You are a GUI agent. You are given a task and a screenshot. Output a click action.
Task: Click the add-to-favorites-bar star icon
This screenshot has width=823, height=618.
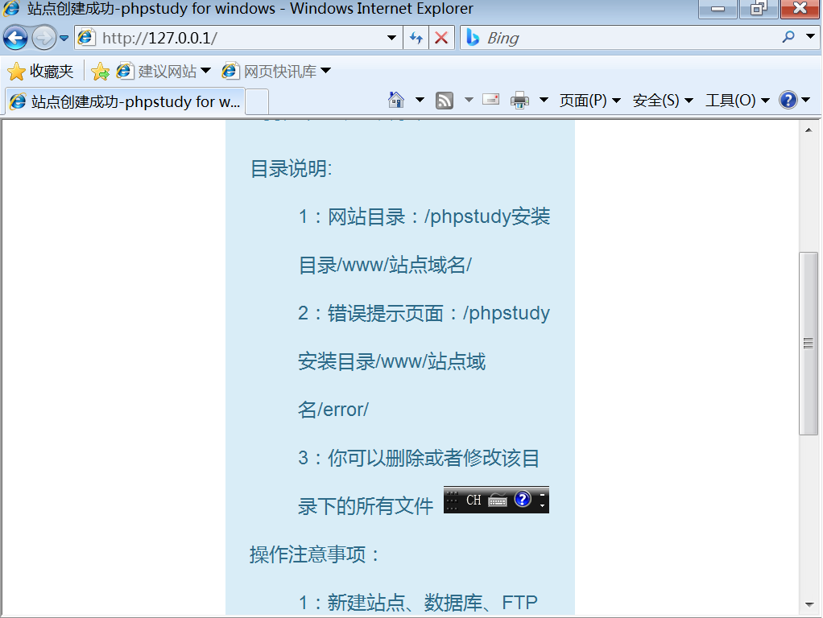[100, 71]
